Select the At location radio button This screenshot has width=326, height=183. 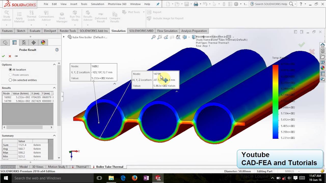(10, 70)
